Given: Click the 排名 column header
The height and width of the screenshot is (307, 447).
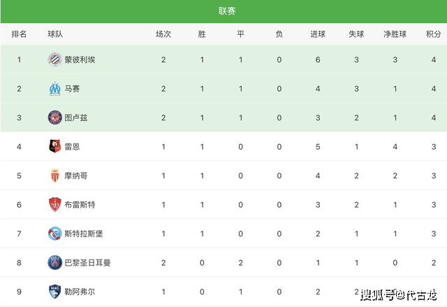Looking at the screenshot, I should [x=19, y=34].
